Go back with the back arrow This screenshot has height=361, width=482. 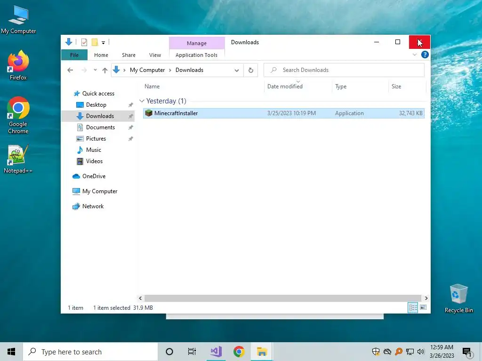click(70, 71)
